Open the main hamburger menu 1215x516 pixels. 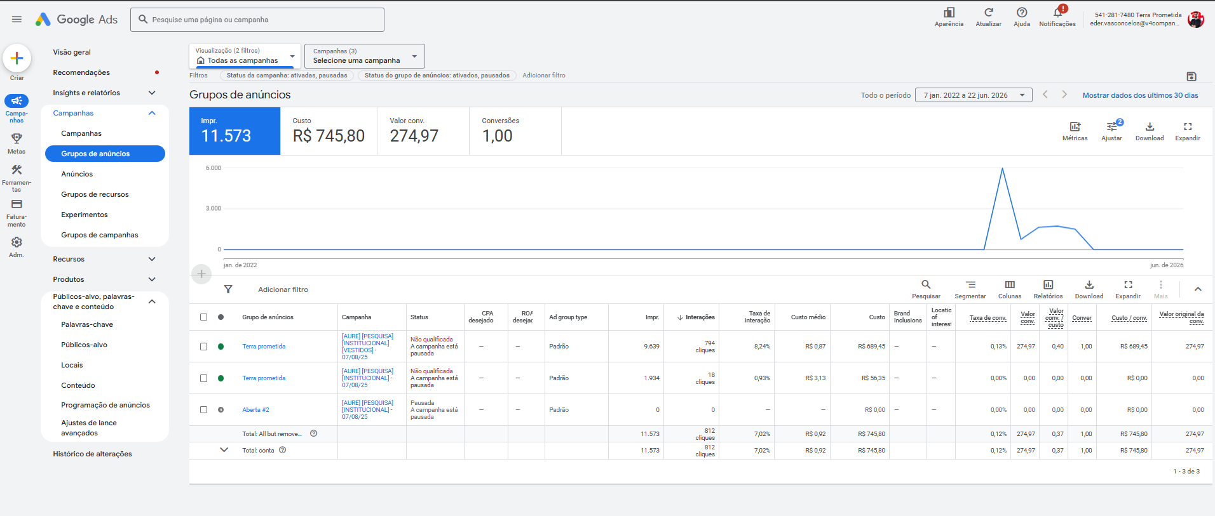(17, 20)
